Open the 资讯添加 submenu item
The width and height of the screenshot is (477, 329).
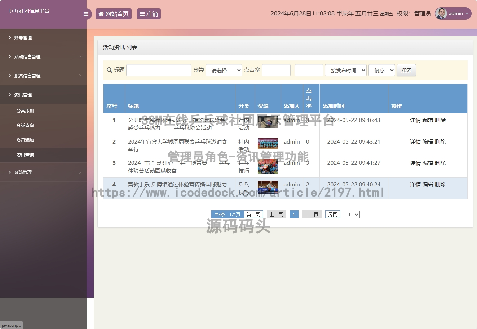pyautogui.click(x=25, y=140)
